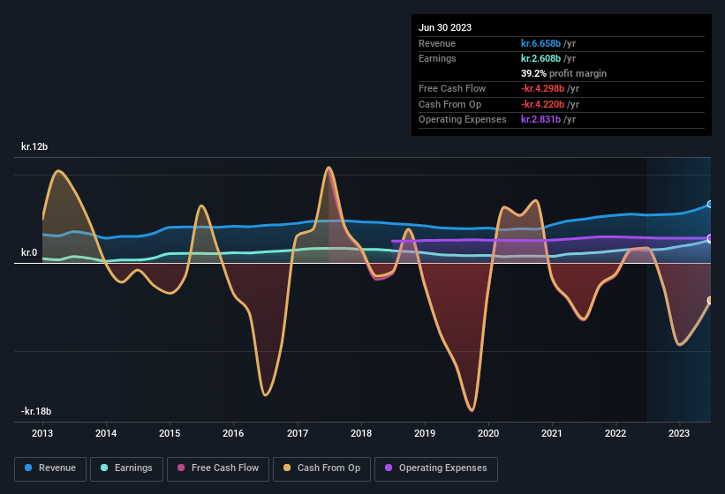The height and width of the screenshot is (494, 725).
Task: Toggle the Operating Expenses legend button
Action: [x=435, y=468]
